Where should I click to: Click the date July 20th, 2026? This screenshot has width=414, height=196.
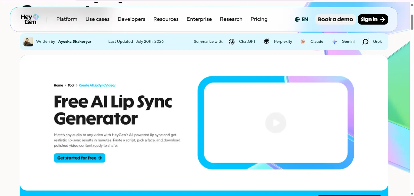click(150, 42)
